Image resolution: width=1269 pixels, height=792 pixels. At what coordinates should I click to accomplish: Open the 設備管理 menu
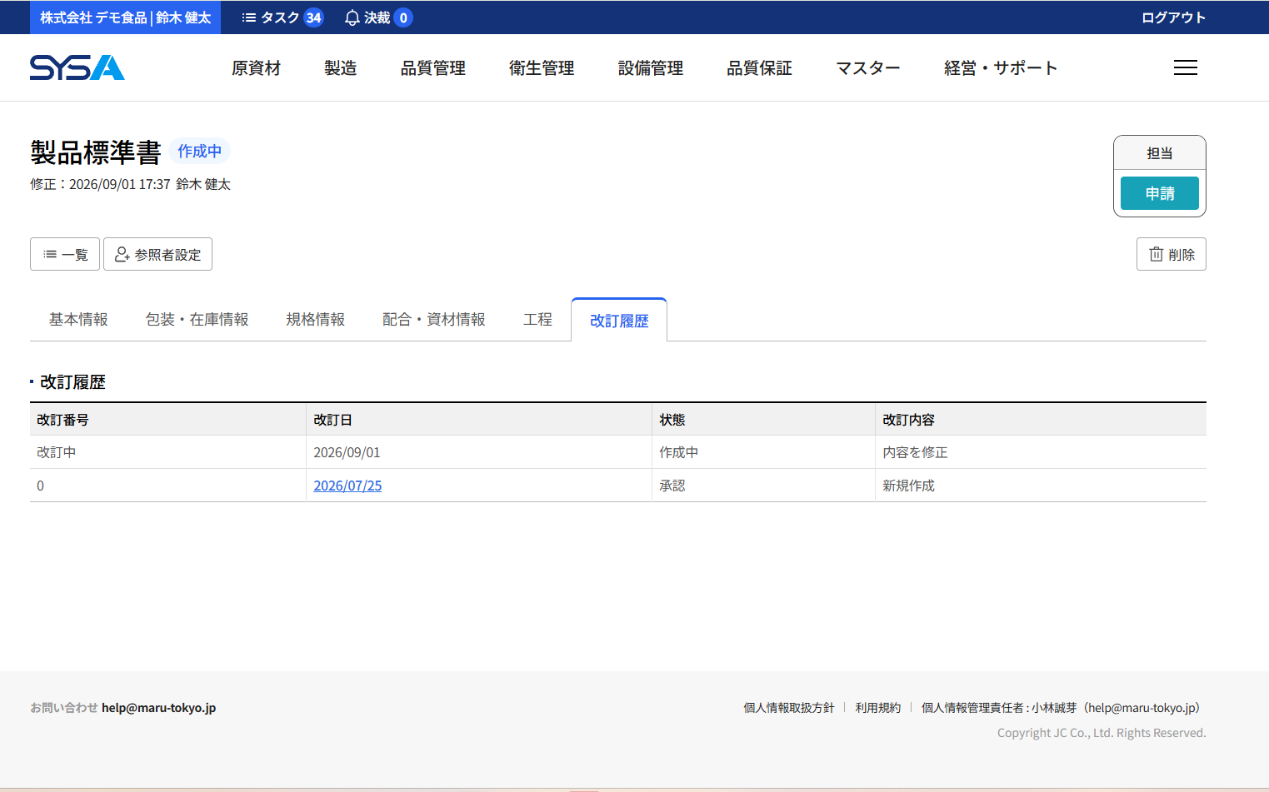(651, 68)
